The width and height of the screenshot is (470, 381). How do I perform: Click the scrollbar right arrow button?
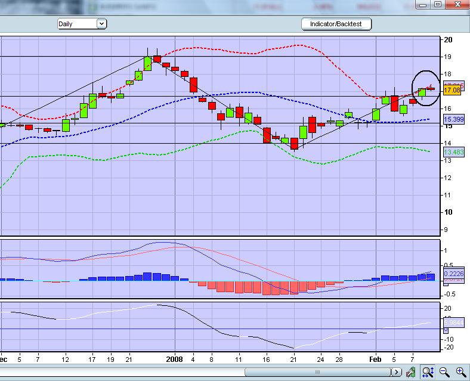[x=397, y=372]
